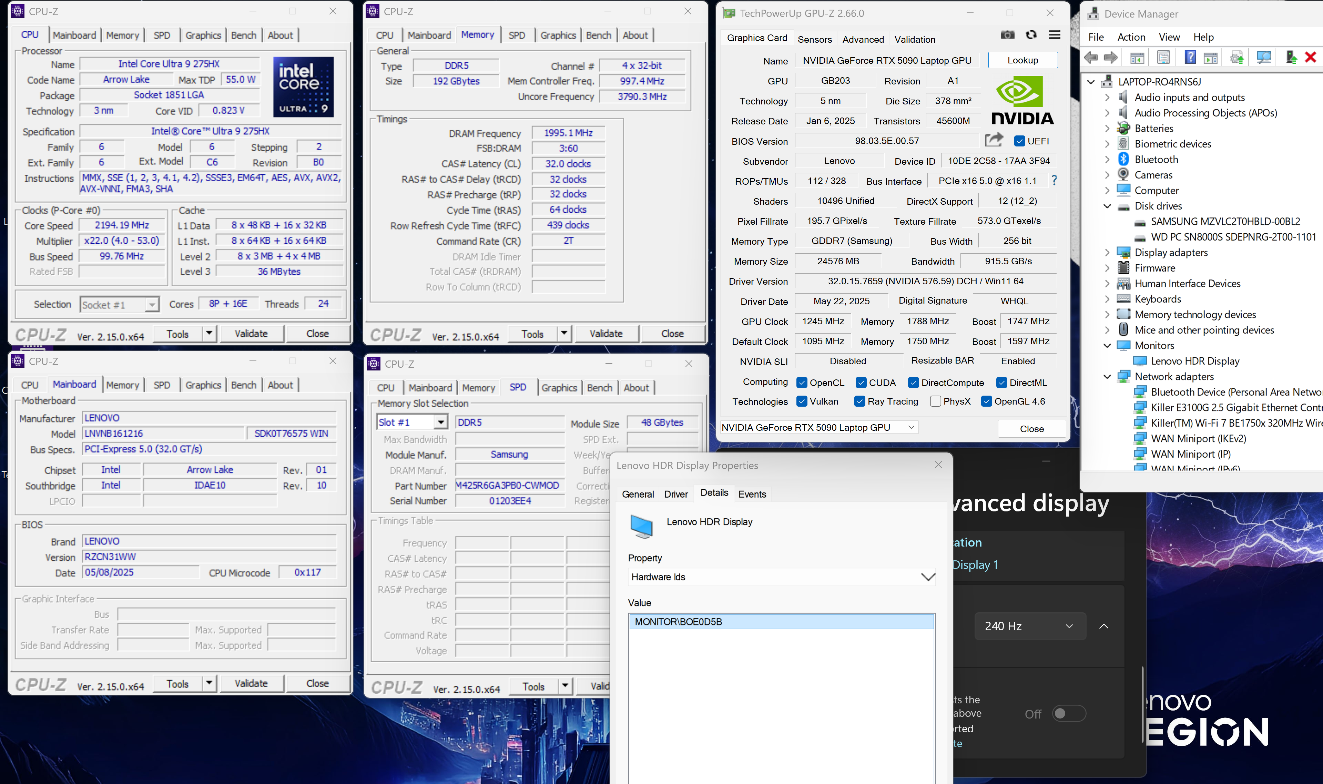Click the Intel Core Ultra 9 badge
This screenshot has height=784, width=1323.
303,86
